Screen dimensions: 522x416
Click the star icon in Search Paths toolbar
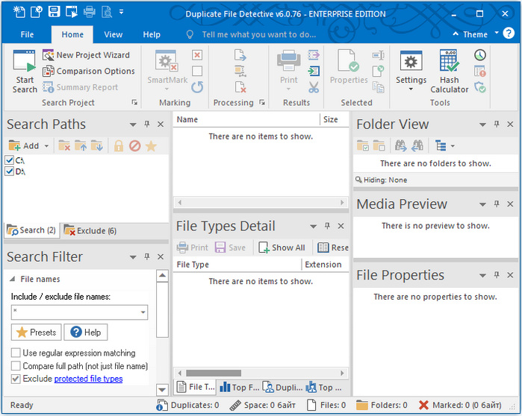151,146
